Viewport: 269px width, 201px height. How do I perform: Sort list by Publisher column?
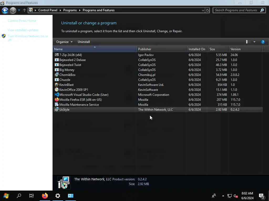pyautogui.click(x=162, y=49)
